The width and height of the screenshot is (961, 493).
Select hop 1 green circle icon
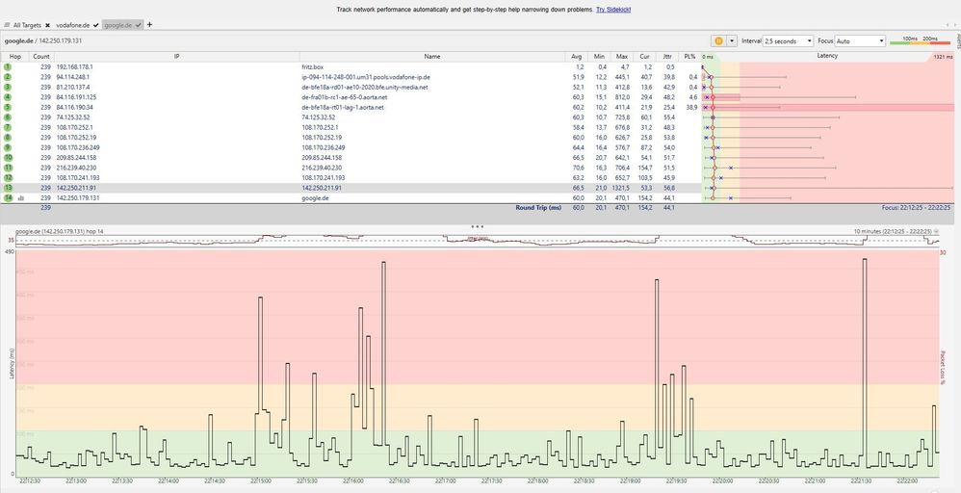click(8, 66)
